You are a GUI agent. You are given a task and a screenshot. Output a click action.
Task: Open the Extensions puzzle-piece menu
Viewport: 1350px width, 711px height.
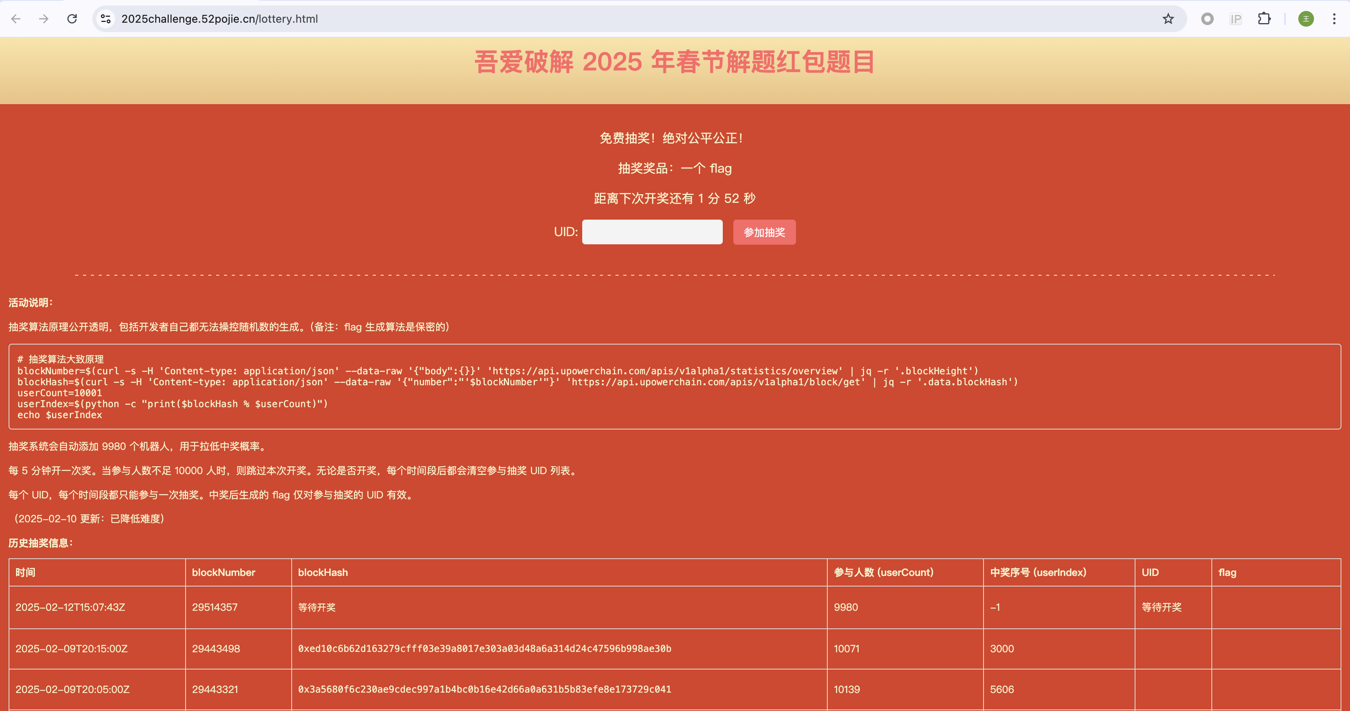(x=1264, y=19)
